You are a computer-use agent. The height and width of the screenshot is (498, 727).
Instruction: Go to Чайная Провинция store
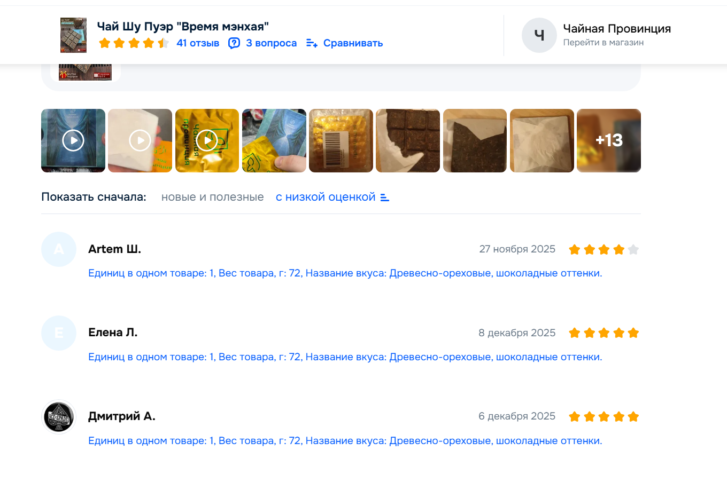click(x=616, y=29)
